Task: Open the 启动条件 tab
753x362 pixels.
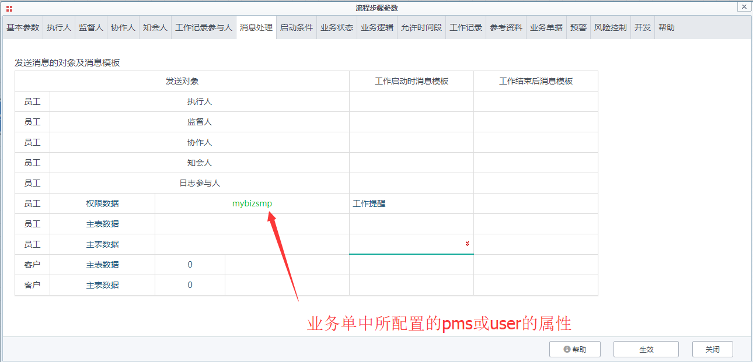Action: tap(296, 27)
